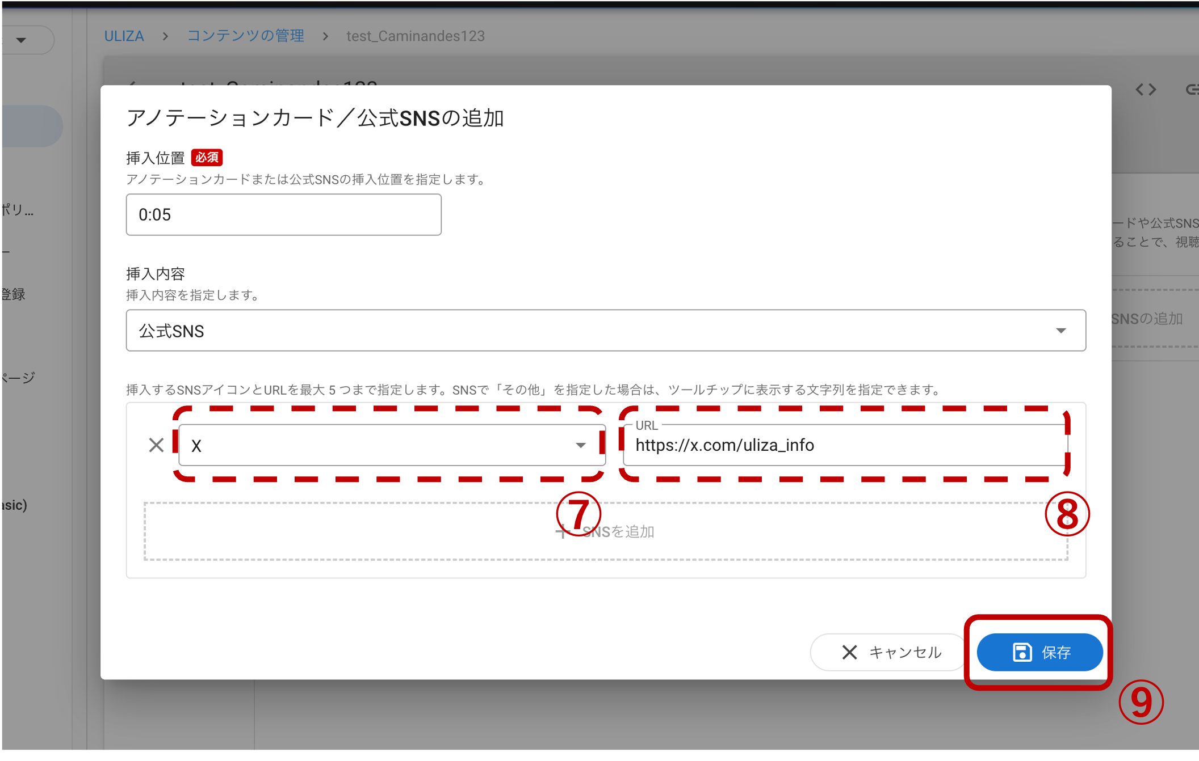Click the 必須 required badge
Viewport: 1199px width, 761px height.
[207, 157]
